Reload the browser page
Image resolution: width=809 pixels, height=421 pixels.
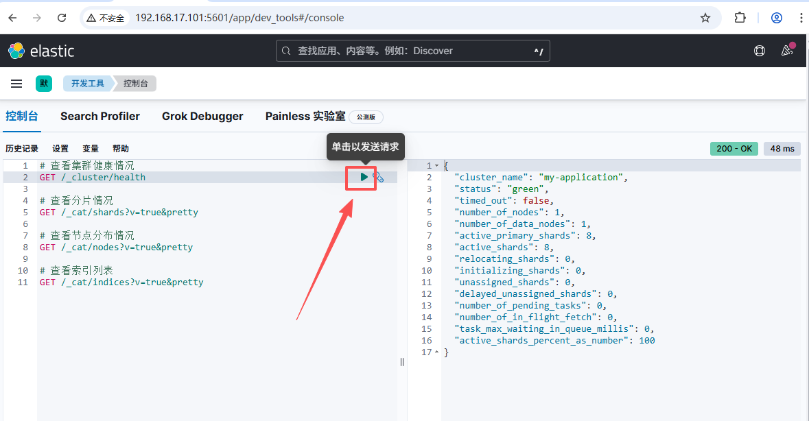62,18
